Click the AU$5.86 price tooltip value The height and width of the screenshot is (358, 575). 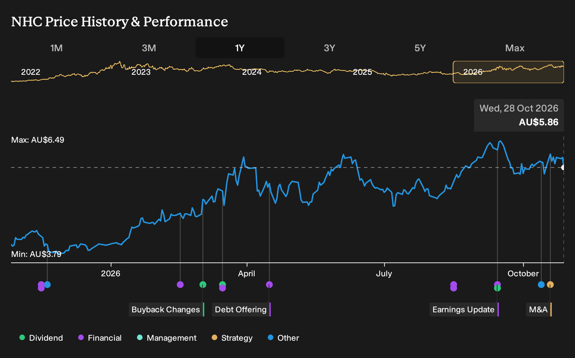tap(538, 122)
